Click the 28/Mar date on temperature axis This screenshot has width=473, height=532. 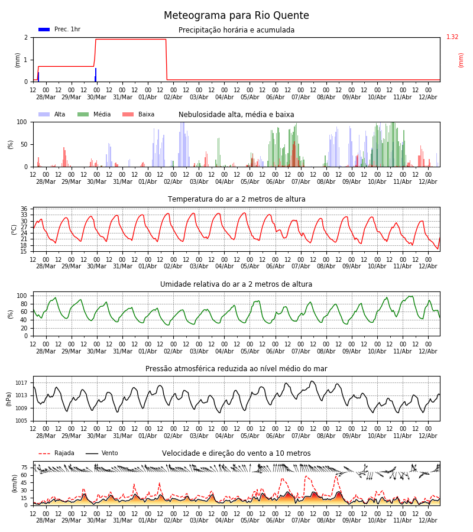(46, 267)
